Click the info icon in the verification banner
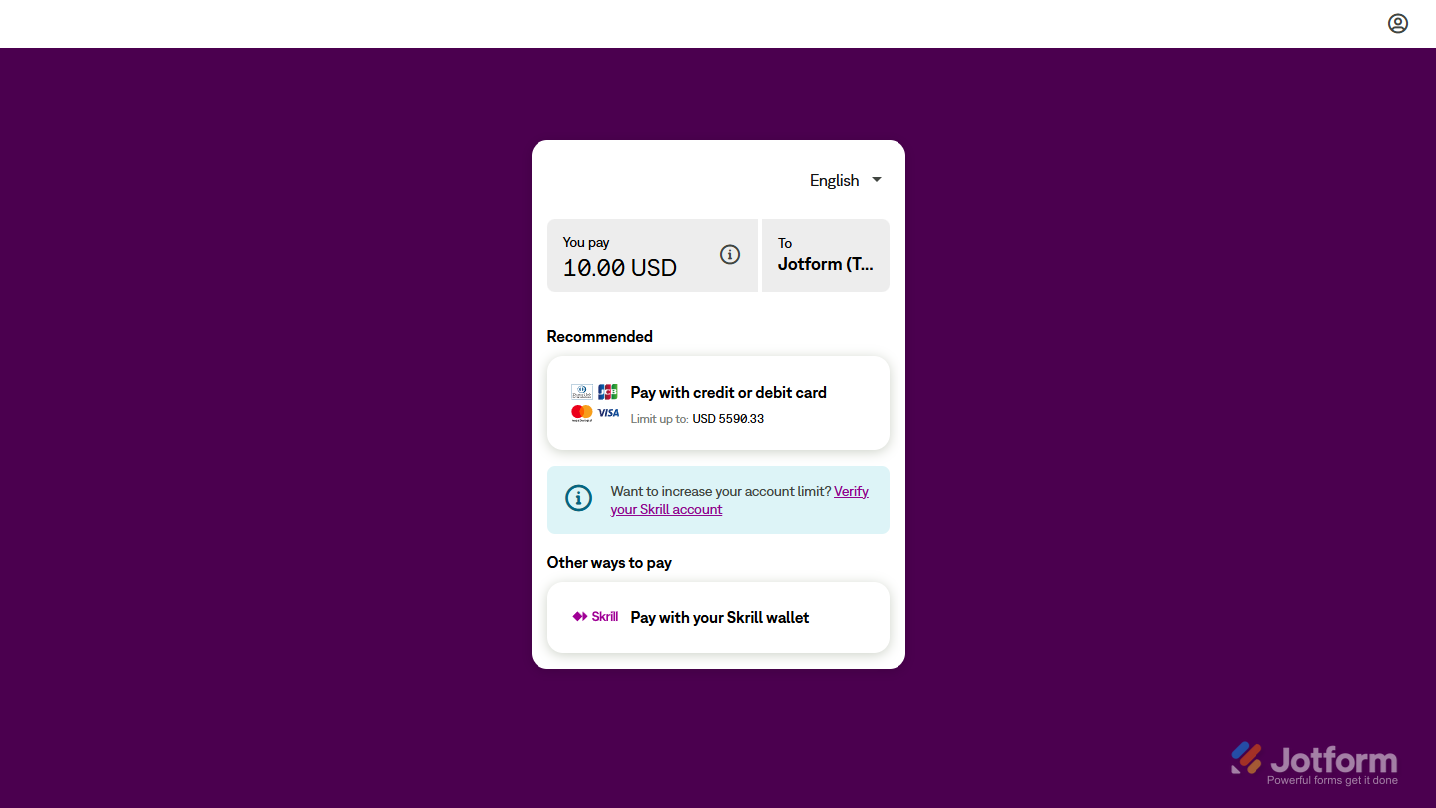The height and width of the screenshot is (808, 1436). pos(578,497)
